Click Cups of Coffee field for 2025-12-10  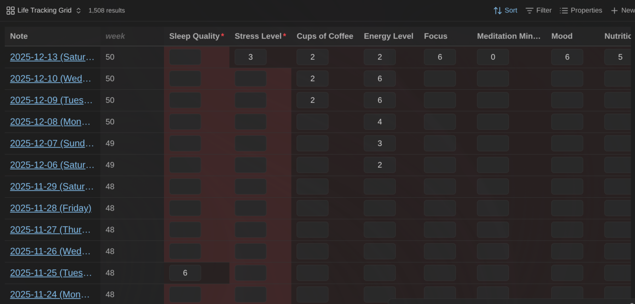pos(312,79)
